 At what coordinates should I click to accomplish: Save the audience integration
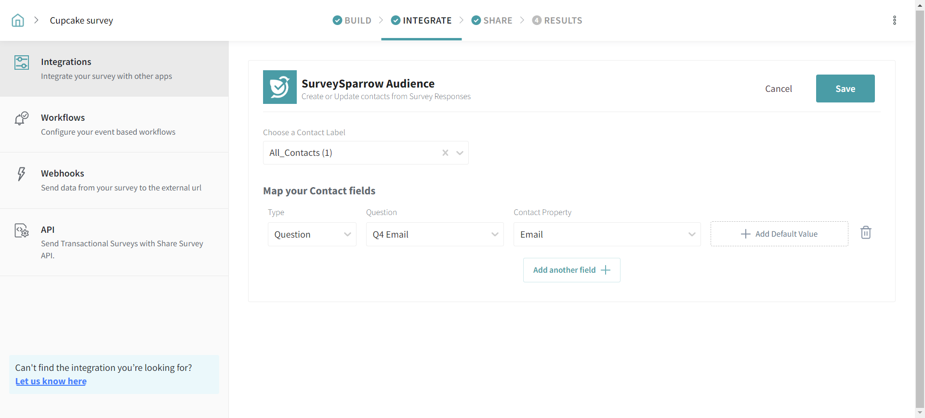tap(845, 89)
